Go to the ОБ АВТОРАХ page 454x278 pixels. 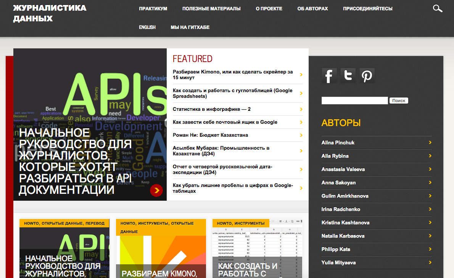click(x=312, y=9)
